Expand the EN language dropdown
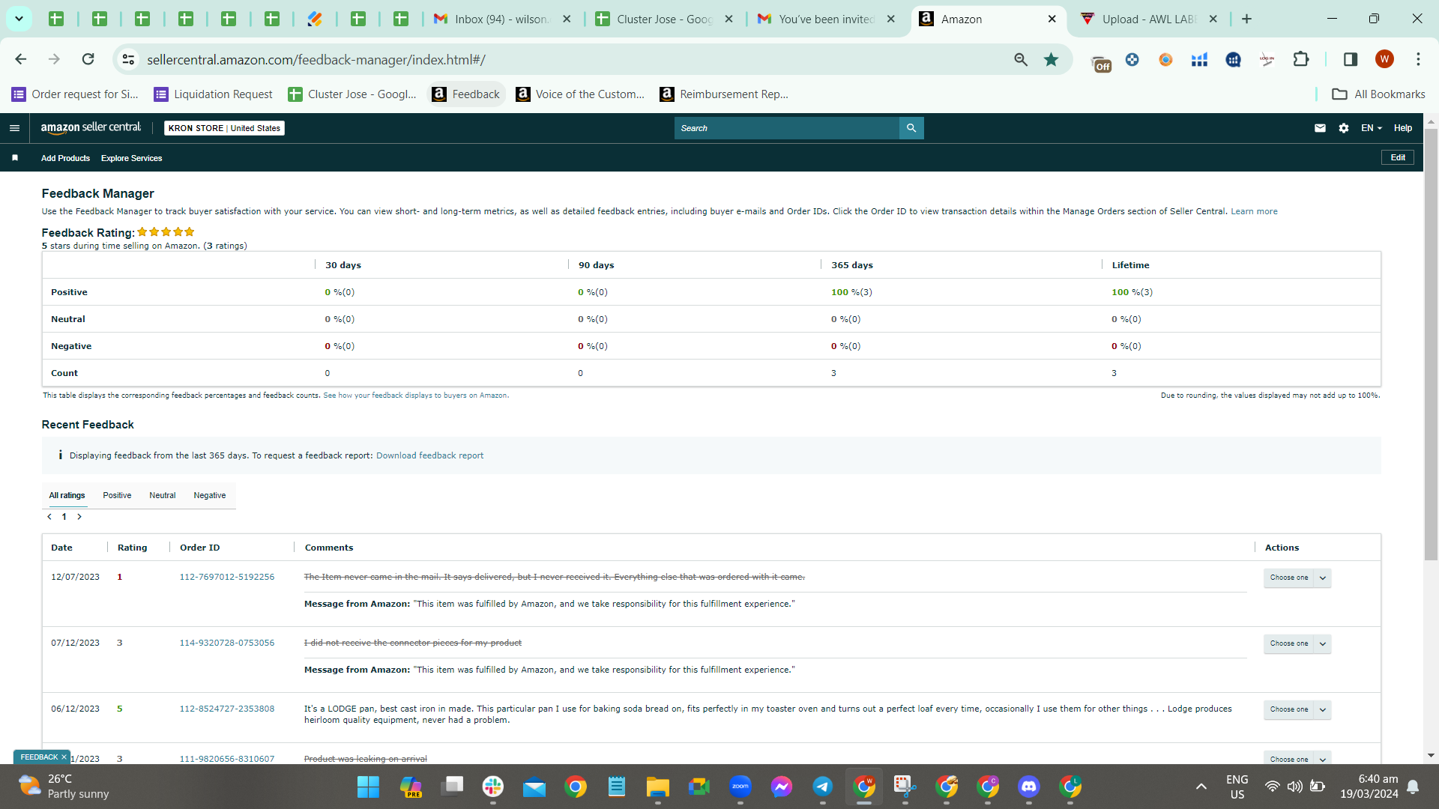 pyautogui.click(x=1371, y=128)
